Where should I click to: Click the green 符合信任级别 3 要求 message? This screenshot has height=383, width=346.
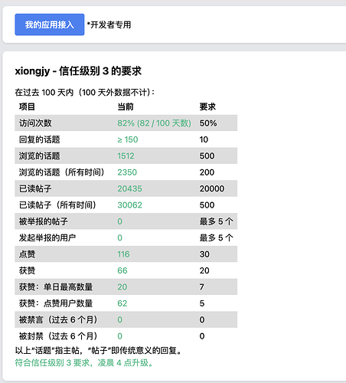point(84,363)
